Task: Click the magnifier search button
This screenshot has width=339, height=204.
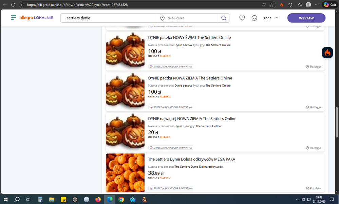Action: 224,18
